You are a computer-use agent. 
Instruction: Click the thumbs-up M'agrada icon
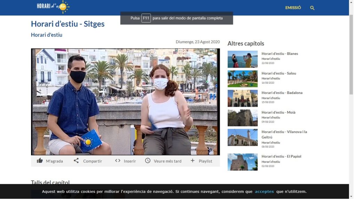click(40, 161)
